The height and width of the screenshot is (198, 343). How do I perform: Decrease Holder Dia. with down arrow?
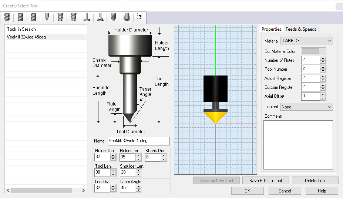pyautogui.click(x=113, y=159)
